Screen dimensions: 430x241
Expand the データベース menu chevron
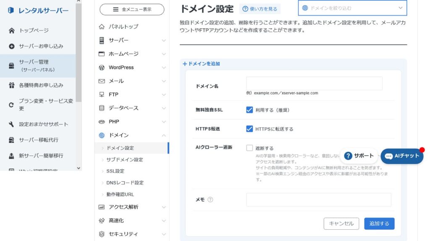[x=164, y=108]
